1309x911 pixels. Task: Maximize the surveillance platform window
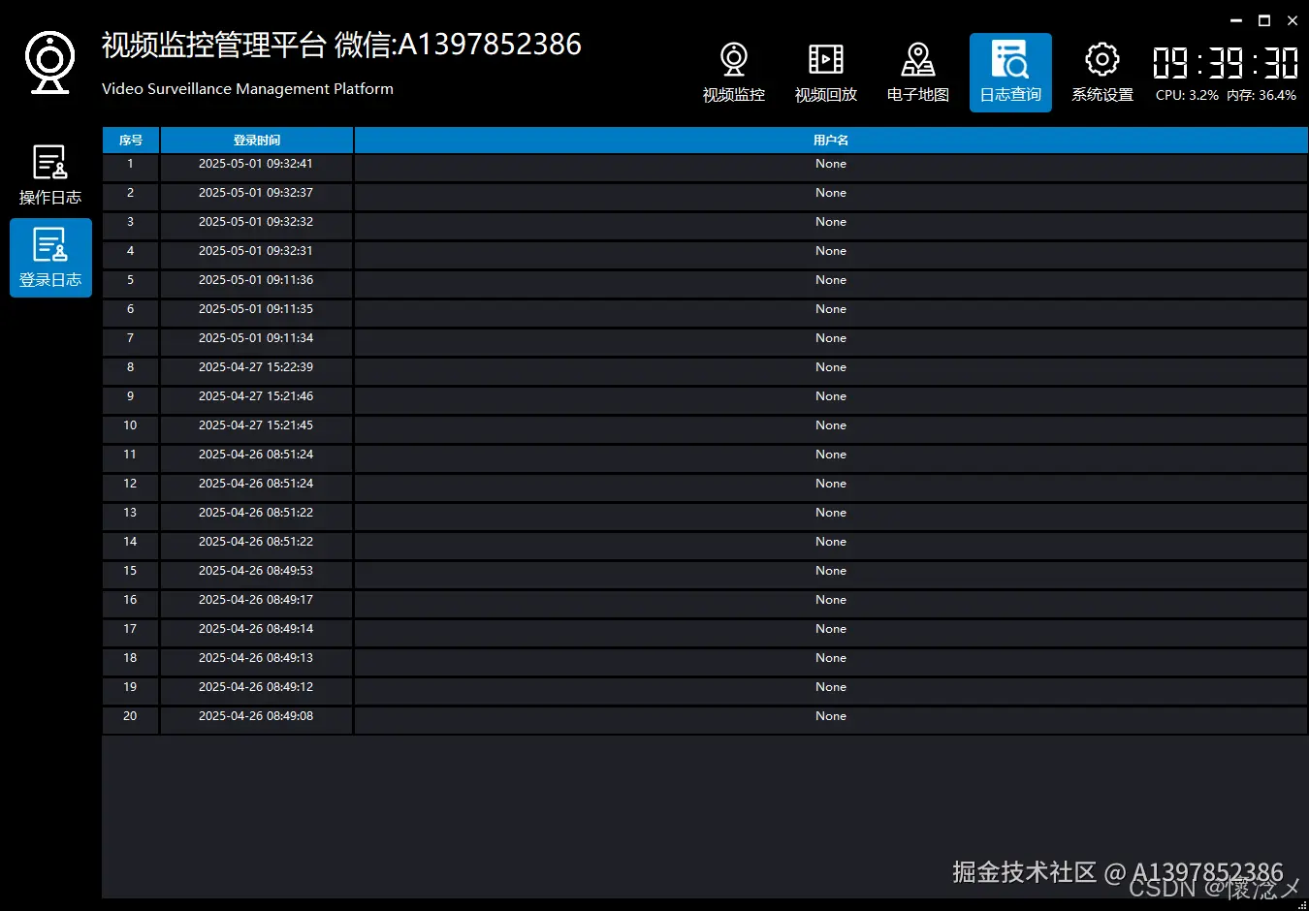coord(1264,20)
